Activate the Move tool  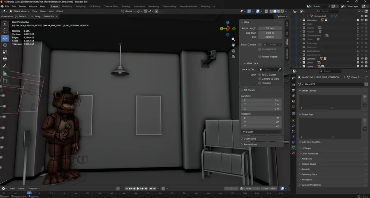coord(5,38)
